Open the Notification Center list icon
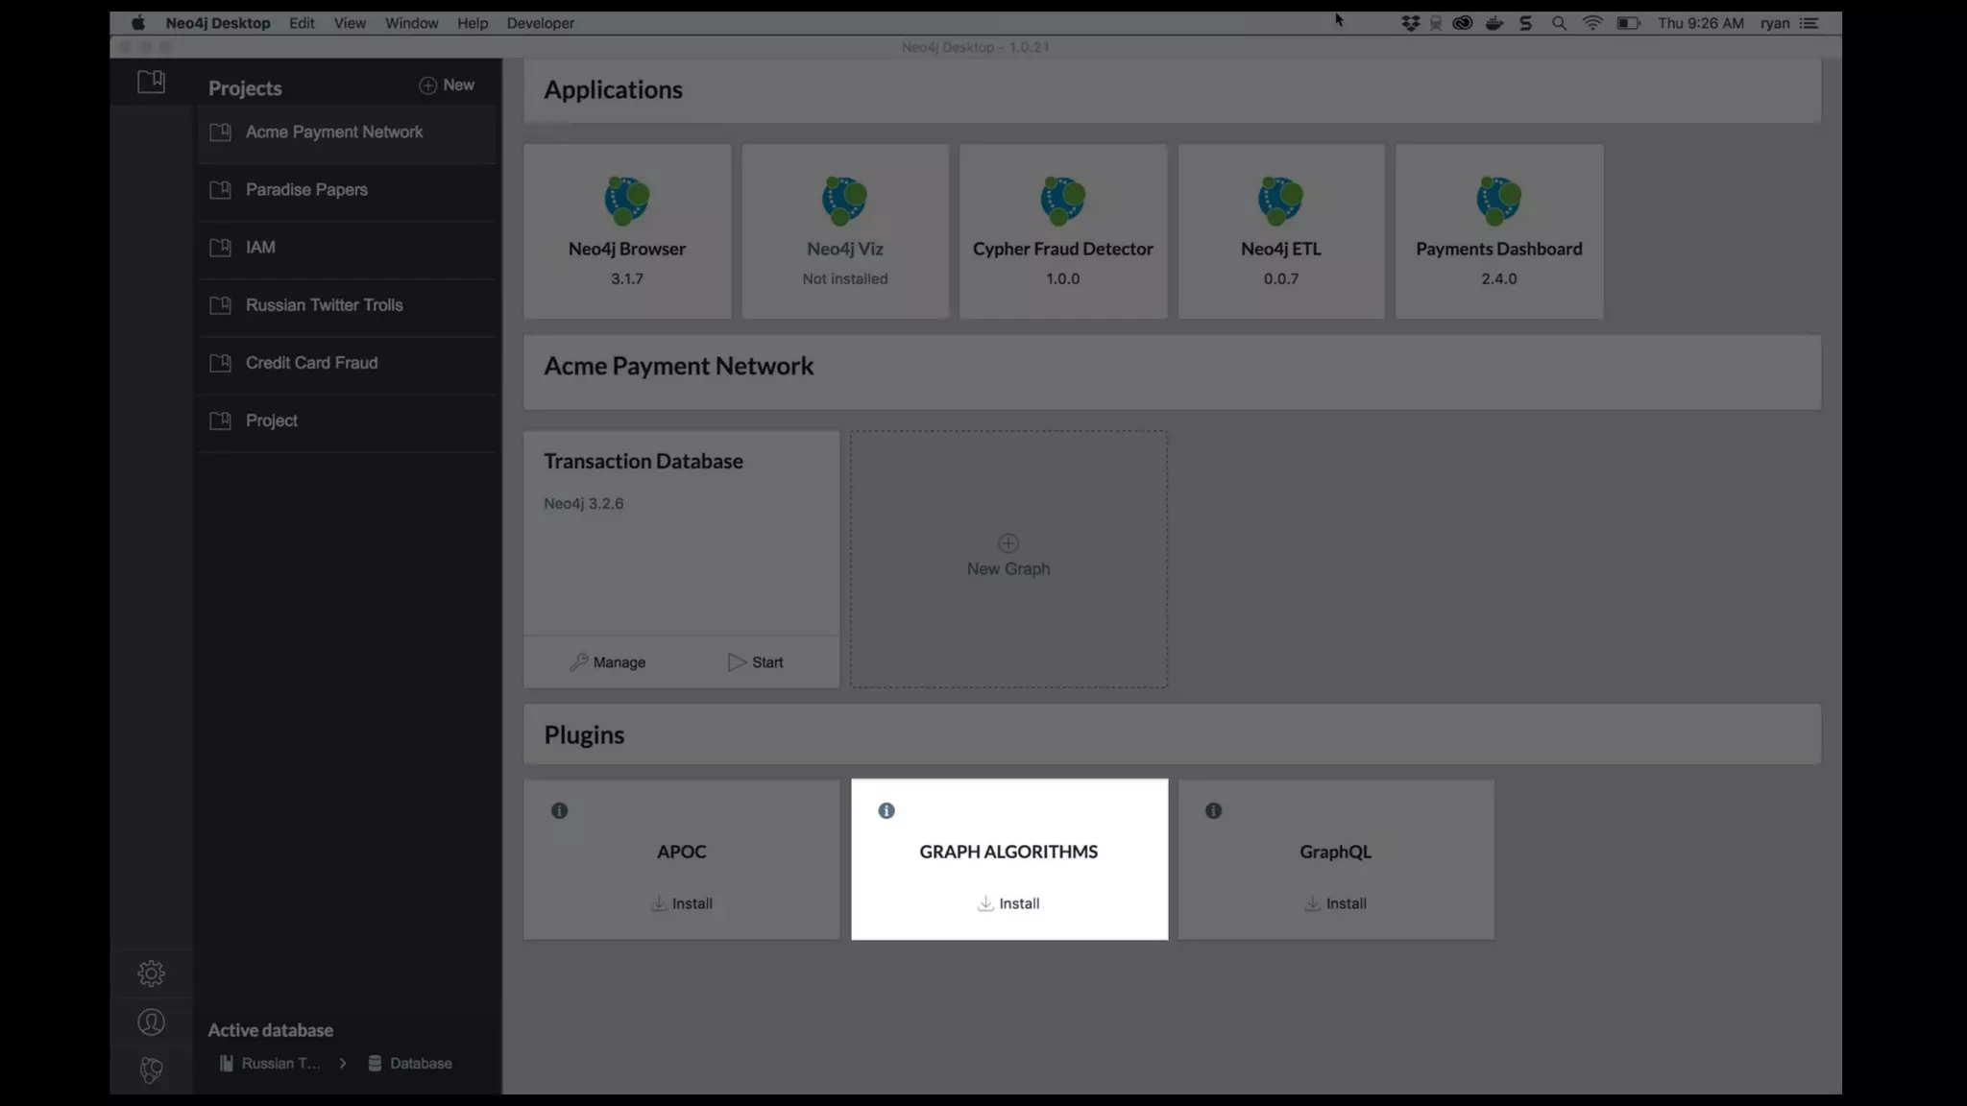 click(1809, 23)
